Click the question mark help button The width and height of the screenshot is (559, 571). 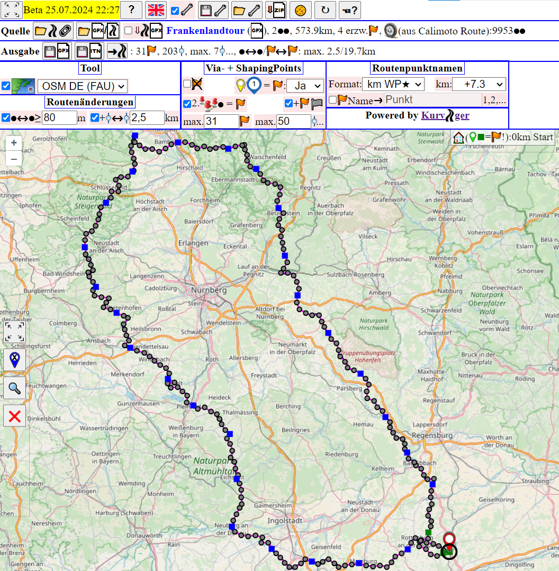[131, 10]
